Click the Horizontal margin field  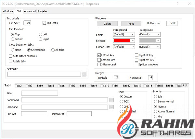tap(150, 78)
